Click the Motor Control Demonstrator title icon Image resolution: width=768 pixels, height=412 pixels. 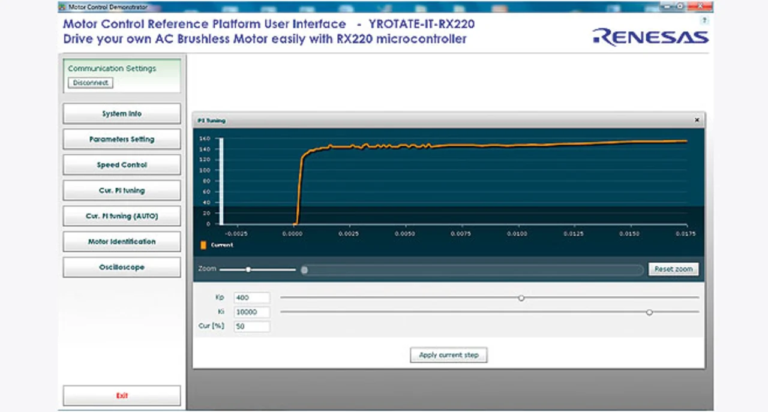[x=62, y=6]
